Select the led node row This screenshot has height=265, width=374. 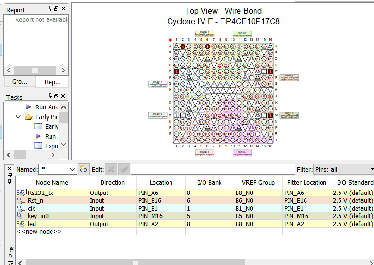(x=195, y=224)
